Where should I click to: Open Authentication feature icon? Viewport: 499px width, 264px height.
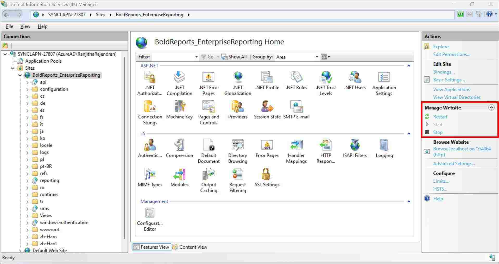pyautogui.click(x=150, y=148)
